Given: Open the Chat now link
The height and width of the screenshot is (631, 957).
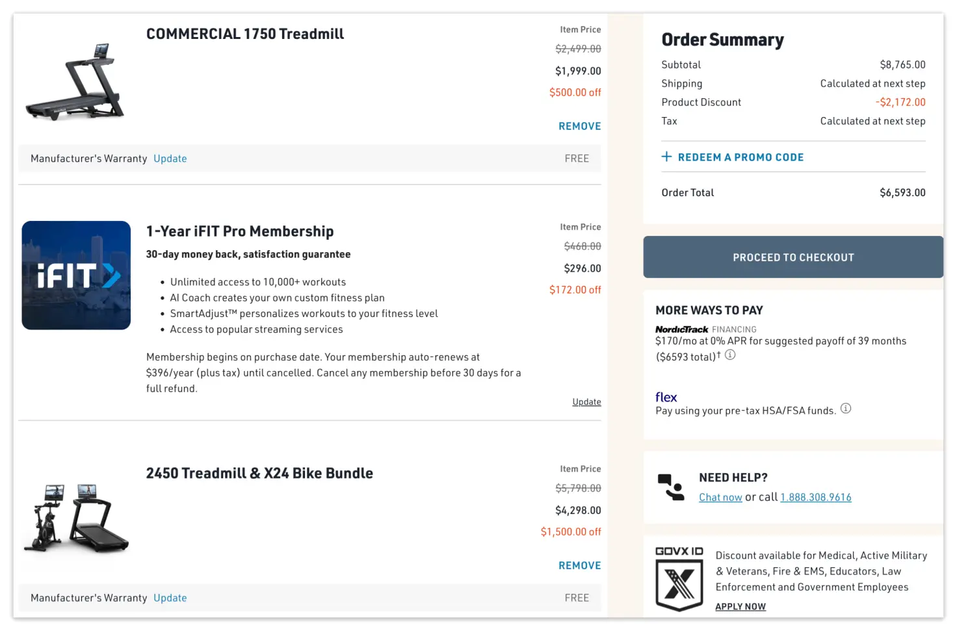Looking at the screenshot, I should pyautogui.click(x=720, y=496).
